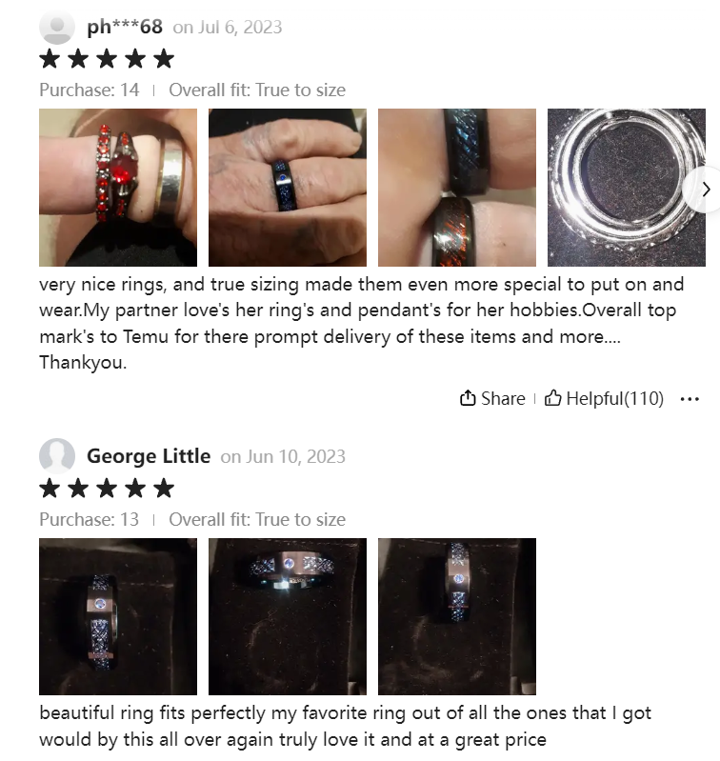Open the three-dots more options menu
The width and height of the screenshot is (720, 761).
point(690,399)
